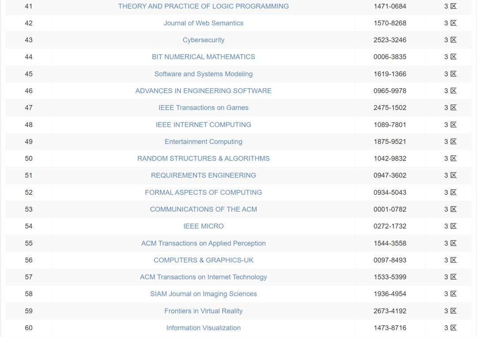Open FORMAL ASPECTS OF COMPUTING link
The height and width of the screenshot is (337, 477).
click(x=203, y=192)
